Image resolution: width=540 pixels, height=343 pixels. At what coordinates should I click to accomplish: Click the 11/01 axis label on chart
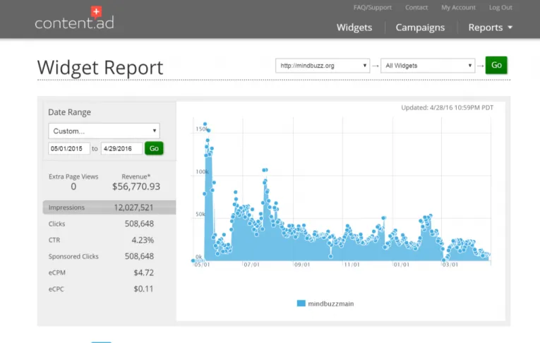pyautogui.click(x=352, y=265)
